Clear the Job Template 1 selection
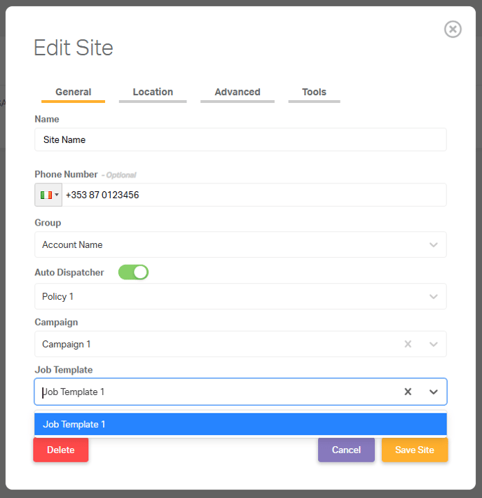This screenshot has height=498, width=482. pos(408,392)
